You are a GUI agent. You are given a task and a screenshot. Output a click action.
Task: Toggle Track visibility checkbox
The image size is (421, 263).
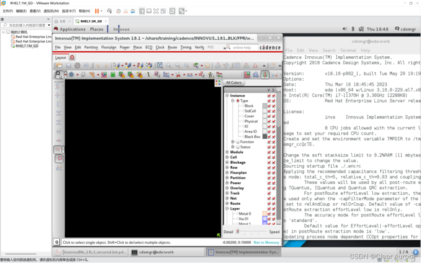coord(269,193)
